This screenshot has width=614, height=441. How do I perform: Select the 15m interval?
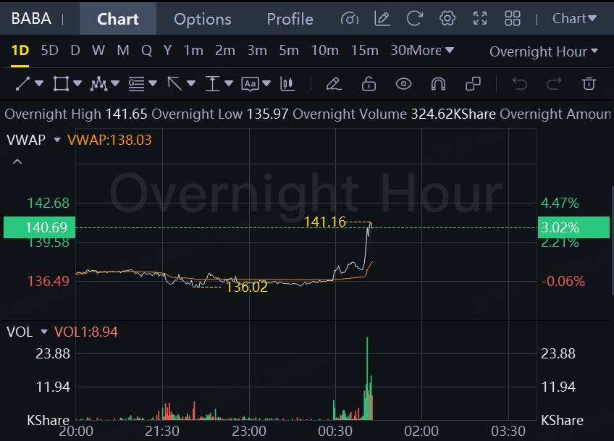[365, 50]
